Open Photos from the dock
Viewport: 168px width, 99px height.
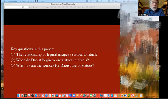(122, 96)
